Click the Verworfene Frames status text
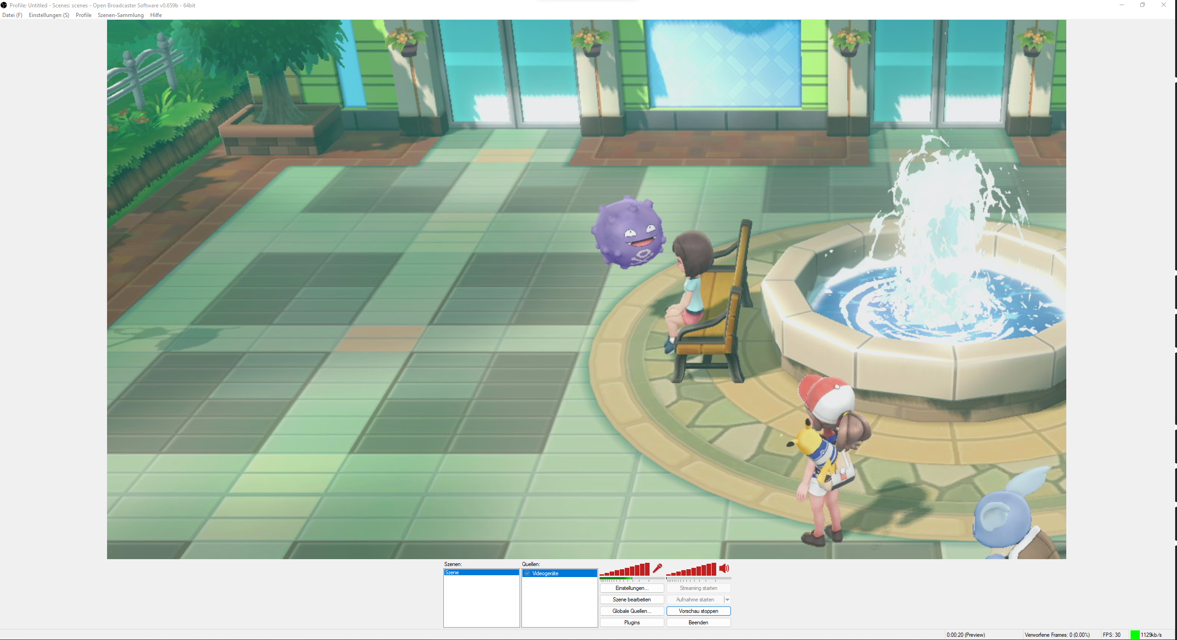The image size is (1177, 640). [x=1057, y=635]
